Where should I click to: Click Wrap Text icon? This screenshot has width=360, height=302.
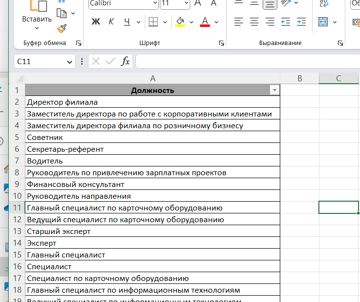[324, 3]
